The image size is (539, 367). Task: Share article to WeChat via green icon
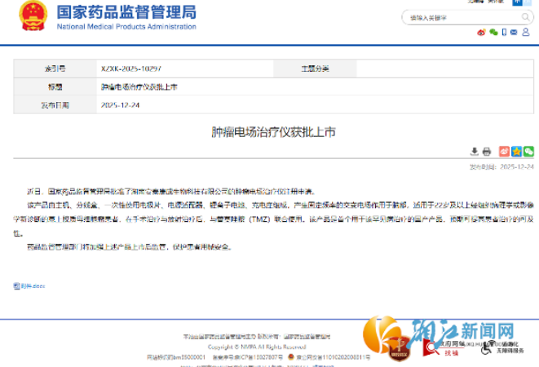[528, 151]
